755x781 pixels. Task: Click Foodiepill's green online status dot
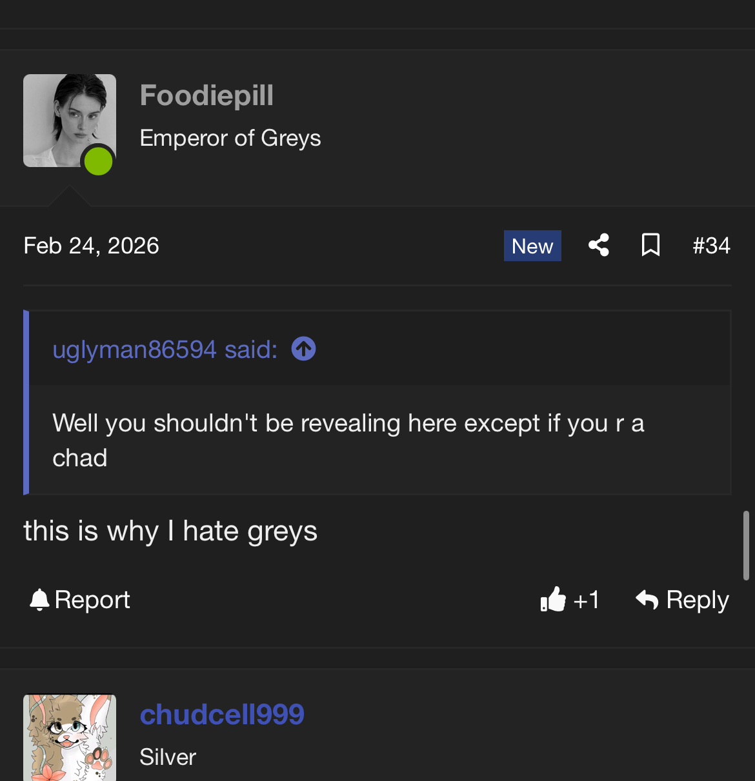pos(98,161)
